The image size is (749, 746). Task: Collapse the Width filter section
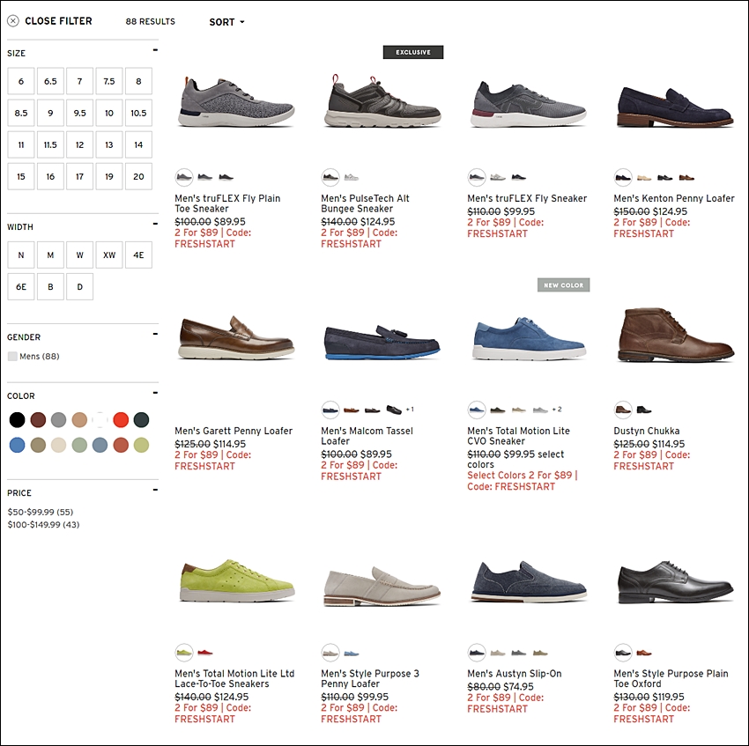click(155, 224)
